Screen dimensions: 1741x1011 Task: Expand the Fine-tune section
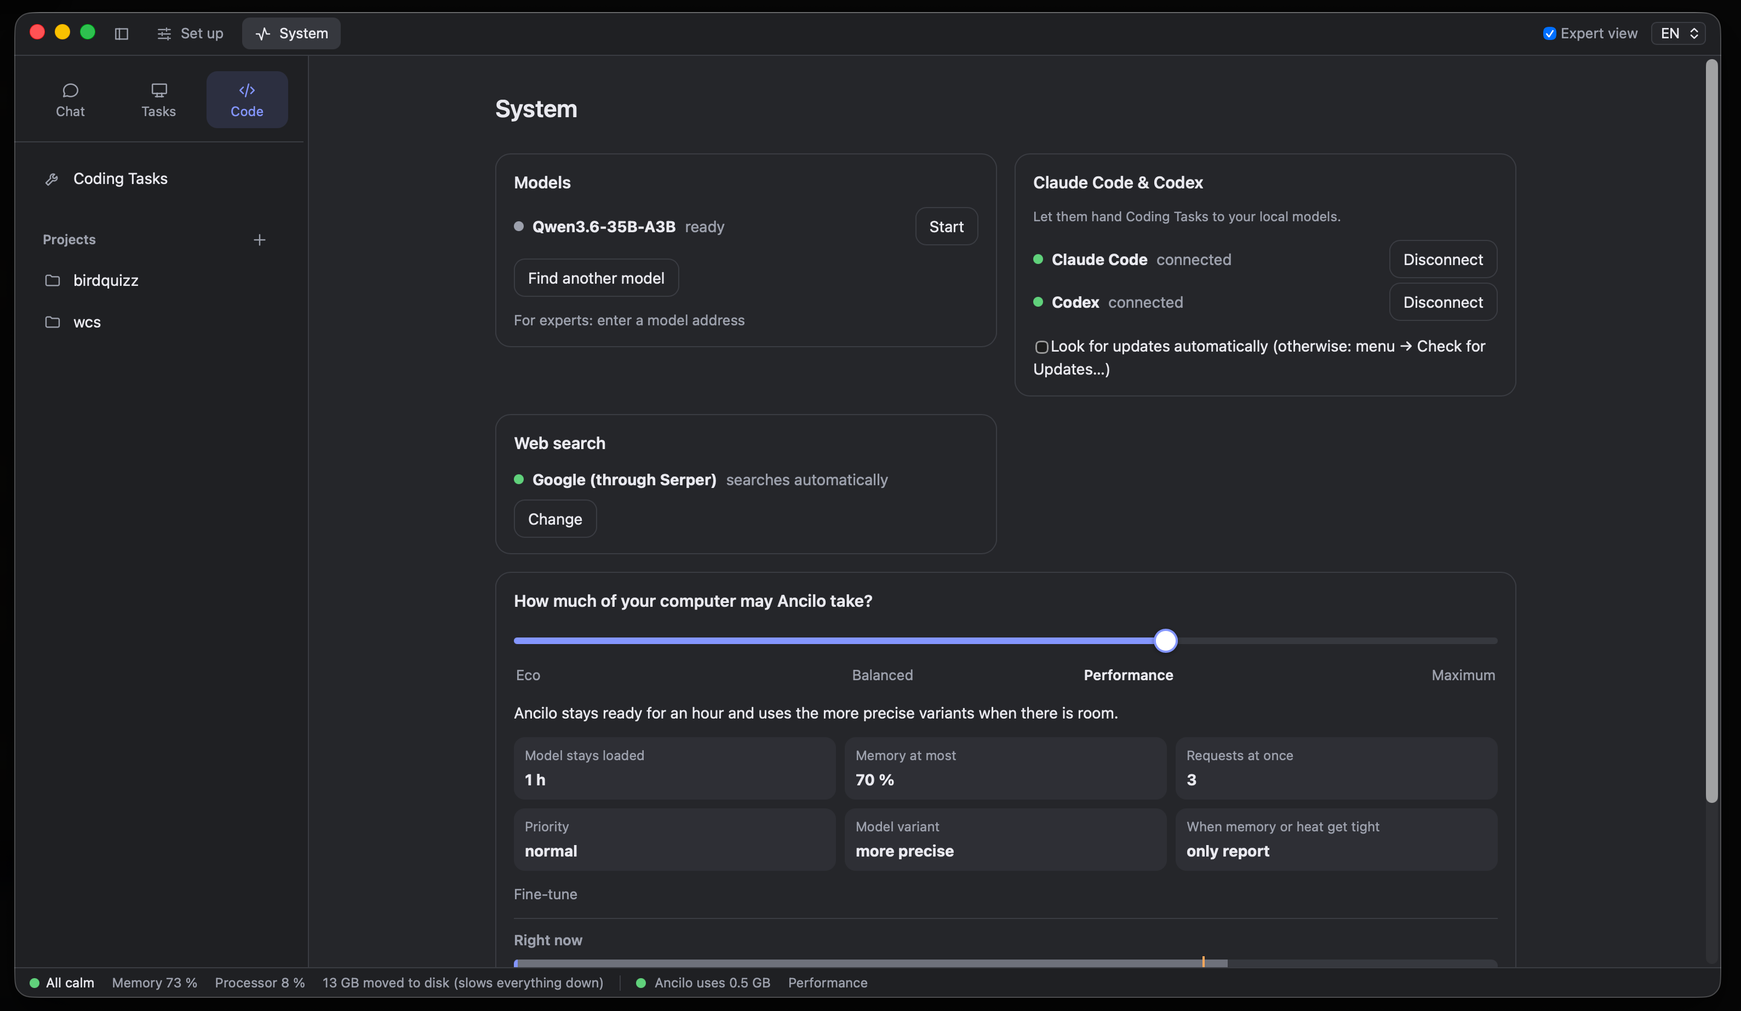point(545,894)
